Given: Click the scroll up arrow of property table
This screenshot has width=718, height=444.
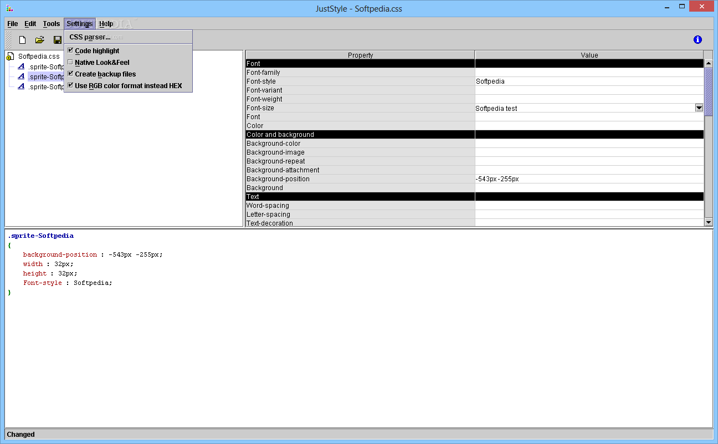Looking at the screenshot, I should 709,64.
